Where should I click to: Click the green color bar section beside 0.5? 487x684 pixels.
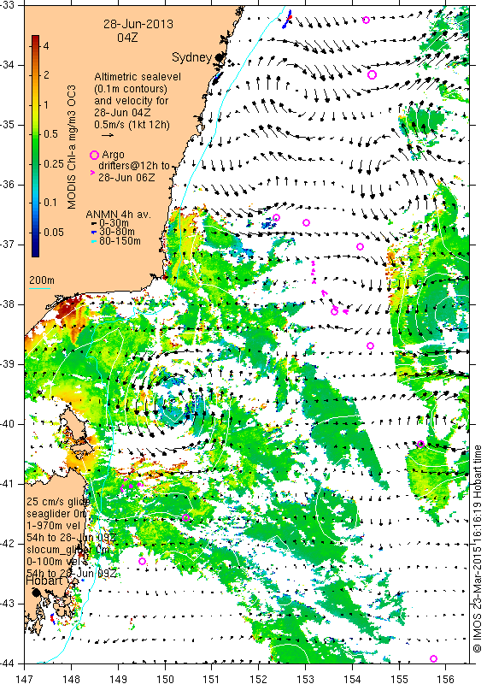[x=35, y=133]
